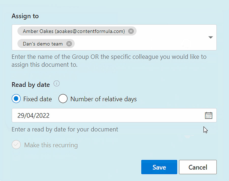Save the assignment
This screenshot has height=181, width=229.
(159, 167)
